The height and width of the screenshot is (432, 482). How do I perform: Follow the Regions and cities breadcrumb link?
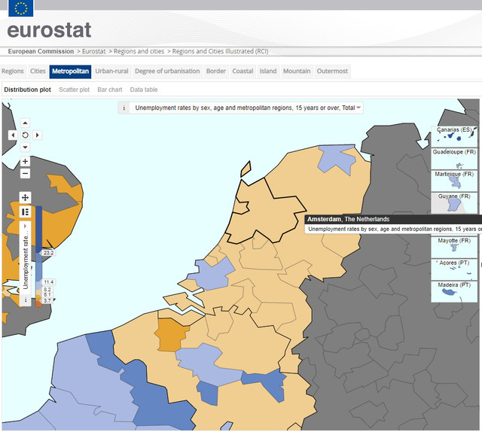point(139,51)
